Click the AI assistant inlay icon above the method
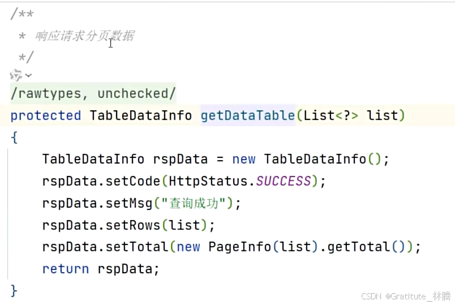Viewport: 455px width, 305px height. pyautogui.click(x=16, y=75)
